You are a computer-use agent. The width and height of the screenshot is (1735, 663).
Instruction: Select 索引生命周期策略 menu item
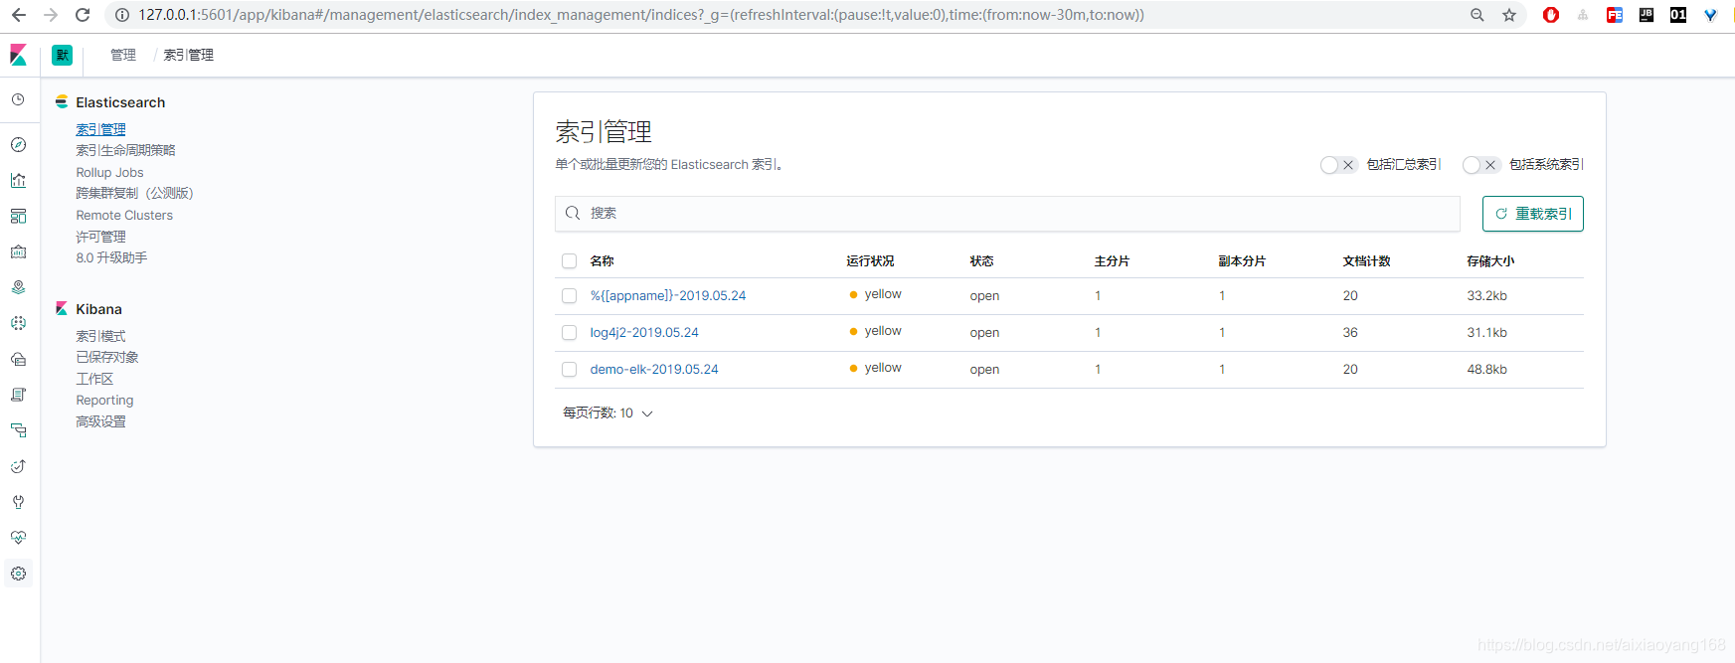tap(125, 151)
